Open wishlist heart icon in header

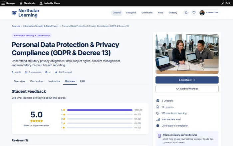click(x=194, y=13)
